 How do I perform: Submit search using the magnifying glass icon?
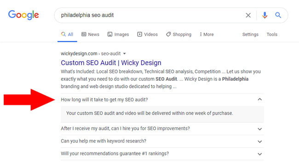click(x=278, y=15)
